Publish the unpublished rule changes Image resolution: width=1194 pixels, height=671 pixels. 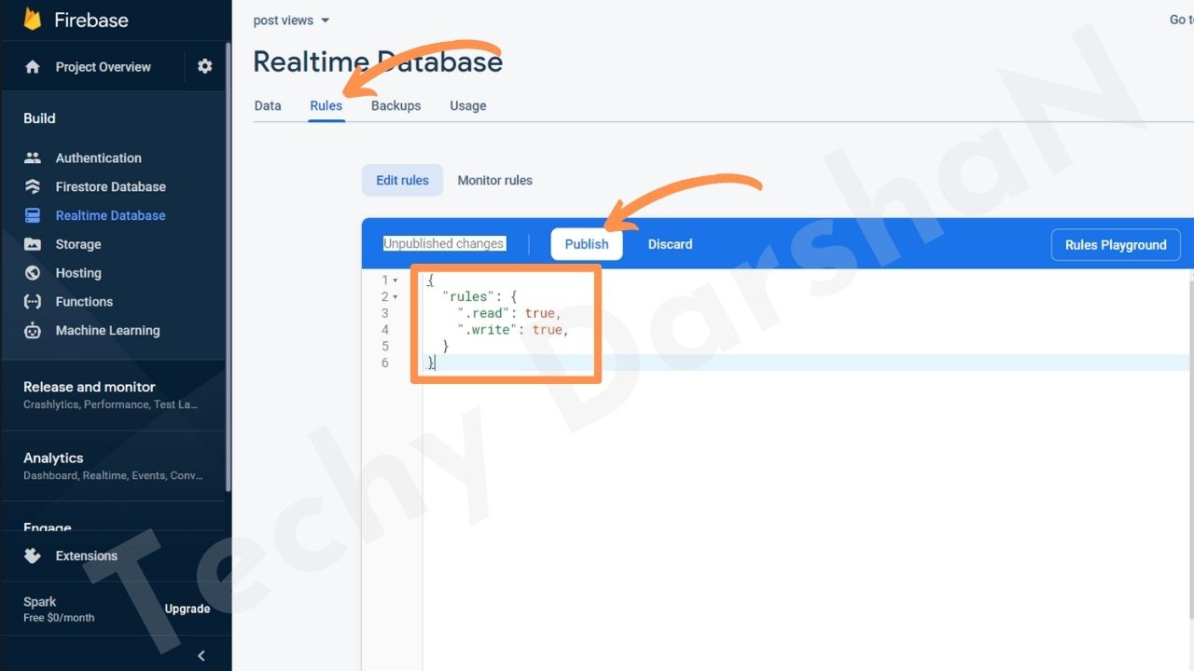[587, 244]
